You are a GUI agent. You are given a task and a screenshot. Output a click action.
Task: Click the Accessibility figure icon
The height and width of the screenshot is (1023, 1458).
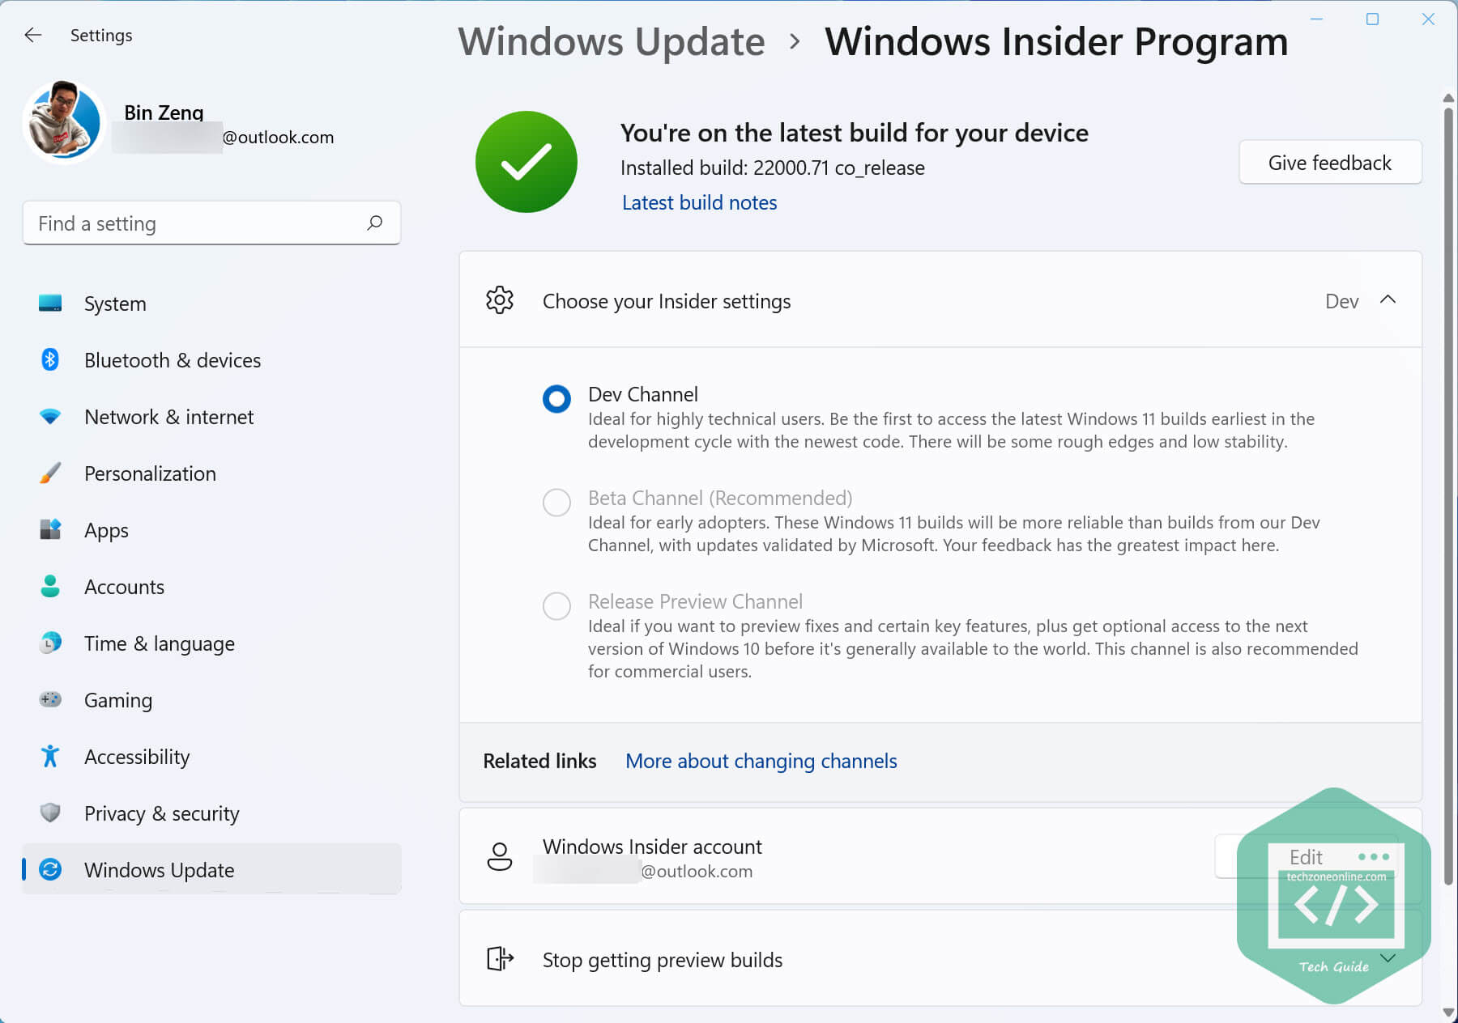[50, 756]
